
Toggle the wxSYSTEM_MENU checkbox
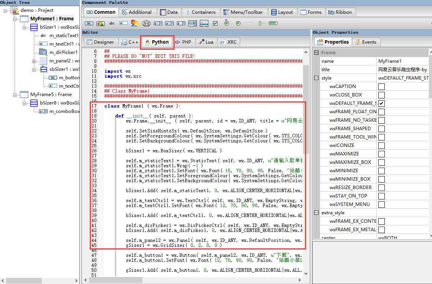click(382, 204)
